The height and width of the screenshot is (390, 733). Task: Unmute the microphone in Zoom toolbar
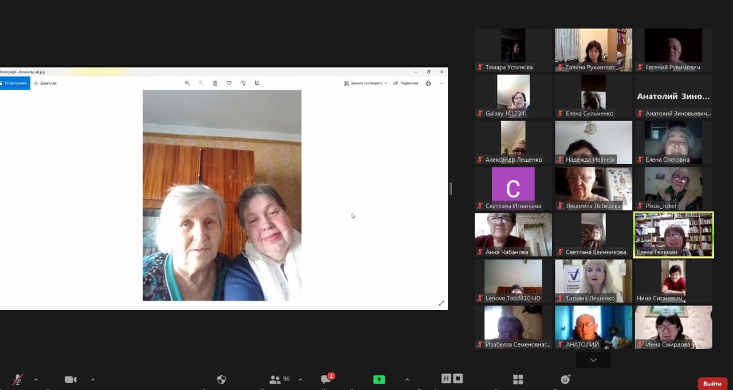pyautogui.click(x=18, y=380)
